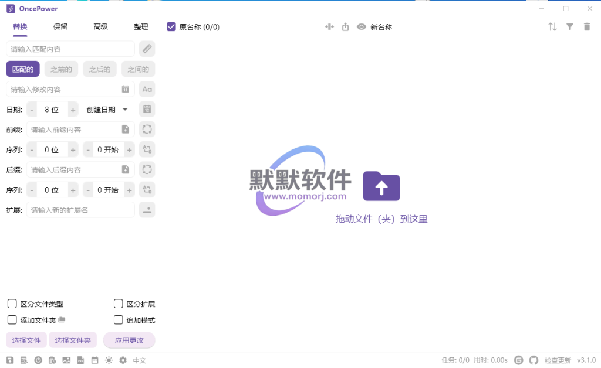Open the 中文 language selector
601x368 pixels.
(139, 360)
